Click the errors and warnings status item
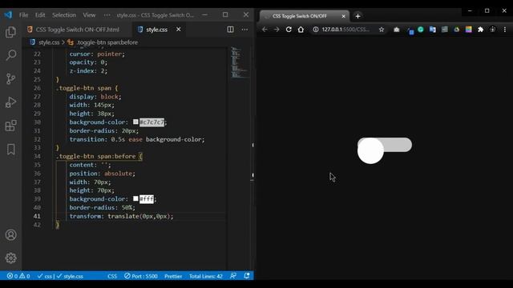This screenshot has height=288, width=513. tap(18, 276)
